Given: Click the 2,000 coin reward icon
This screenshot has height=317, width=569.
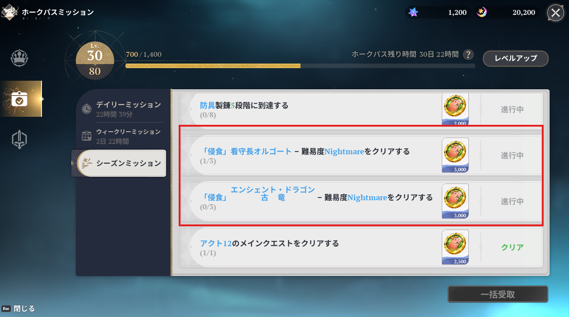Looking at the screenshot, I should 455,109.
